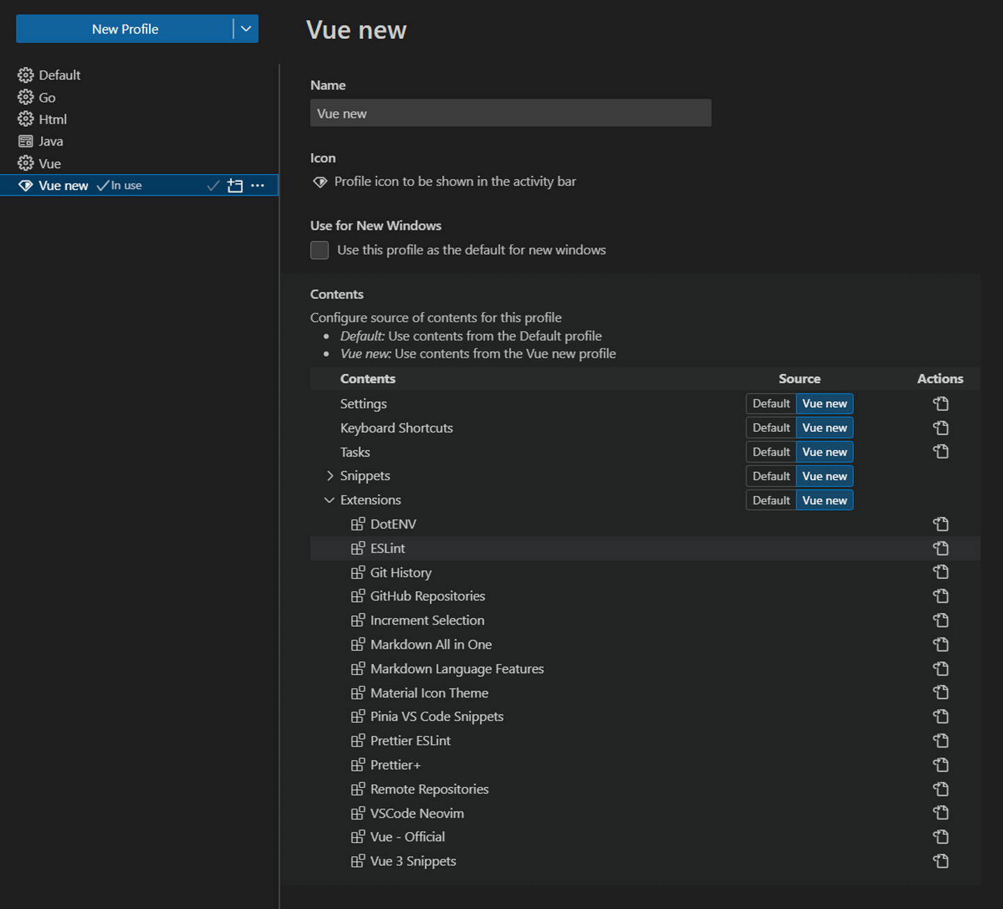Click the checkmark on Vue new row
The width and height of the screenshot is (1003, 909).
pyautogui.click(x=212, y=185)
